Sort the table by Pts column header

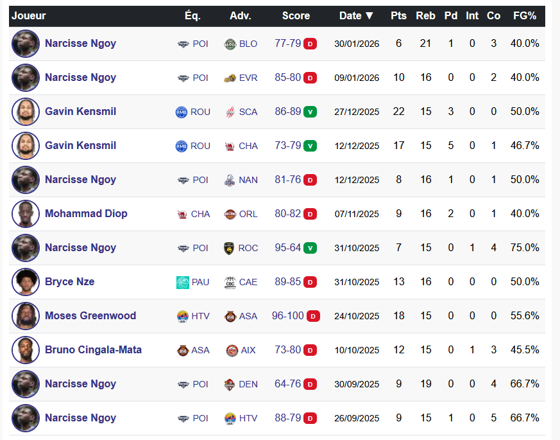pyautogui.click(x=398, y=16)
